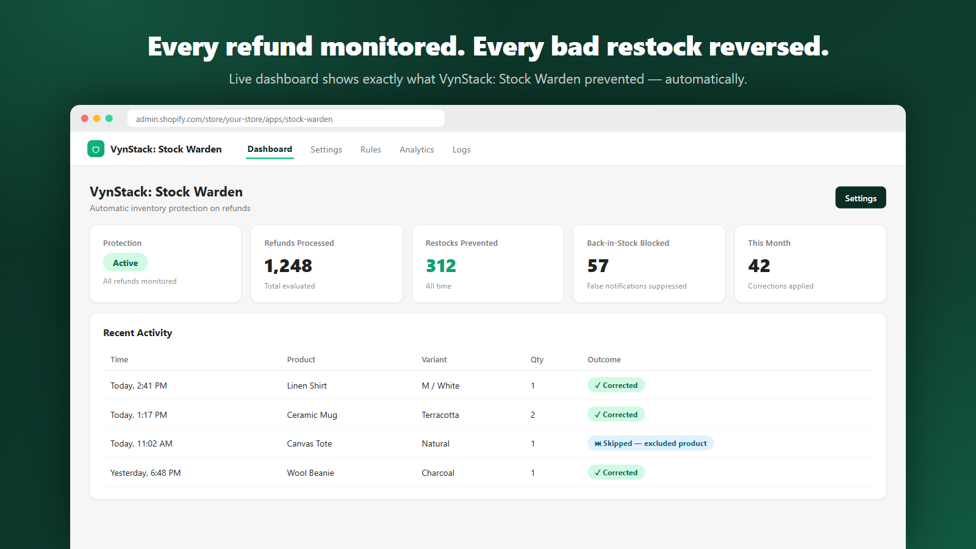
Task: Open the Rules tab
Action: coord(371,149)
